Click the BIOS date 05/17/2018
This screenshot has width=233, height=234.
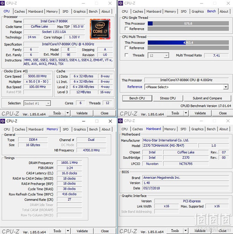click(185, 188)
